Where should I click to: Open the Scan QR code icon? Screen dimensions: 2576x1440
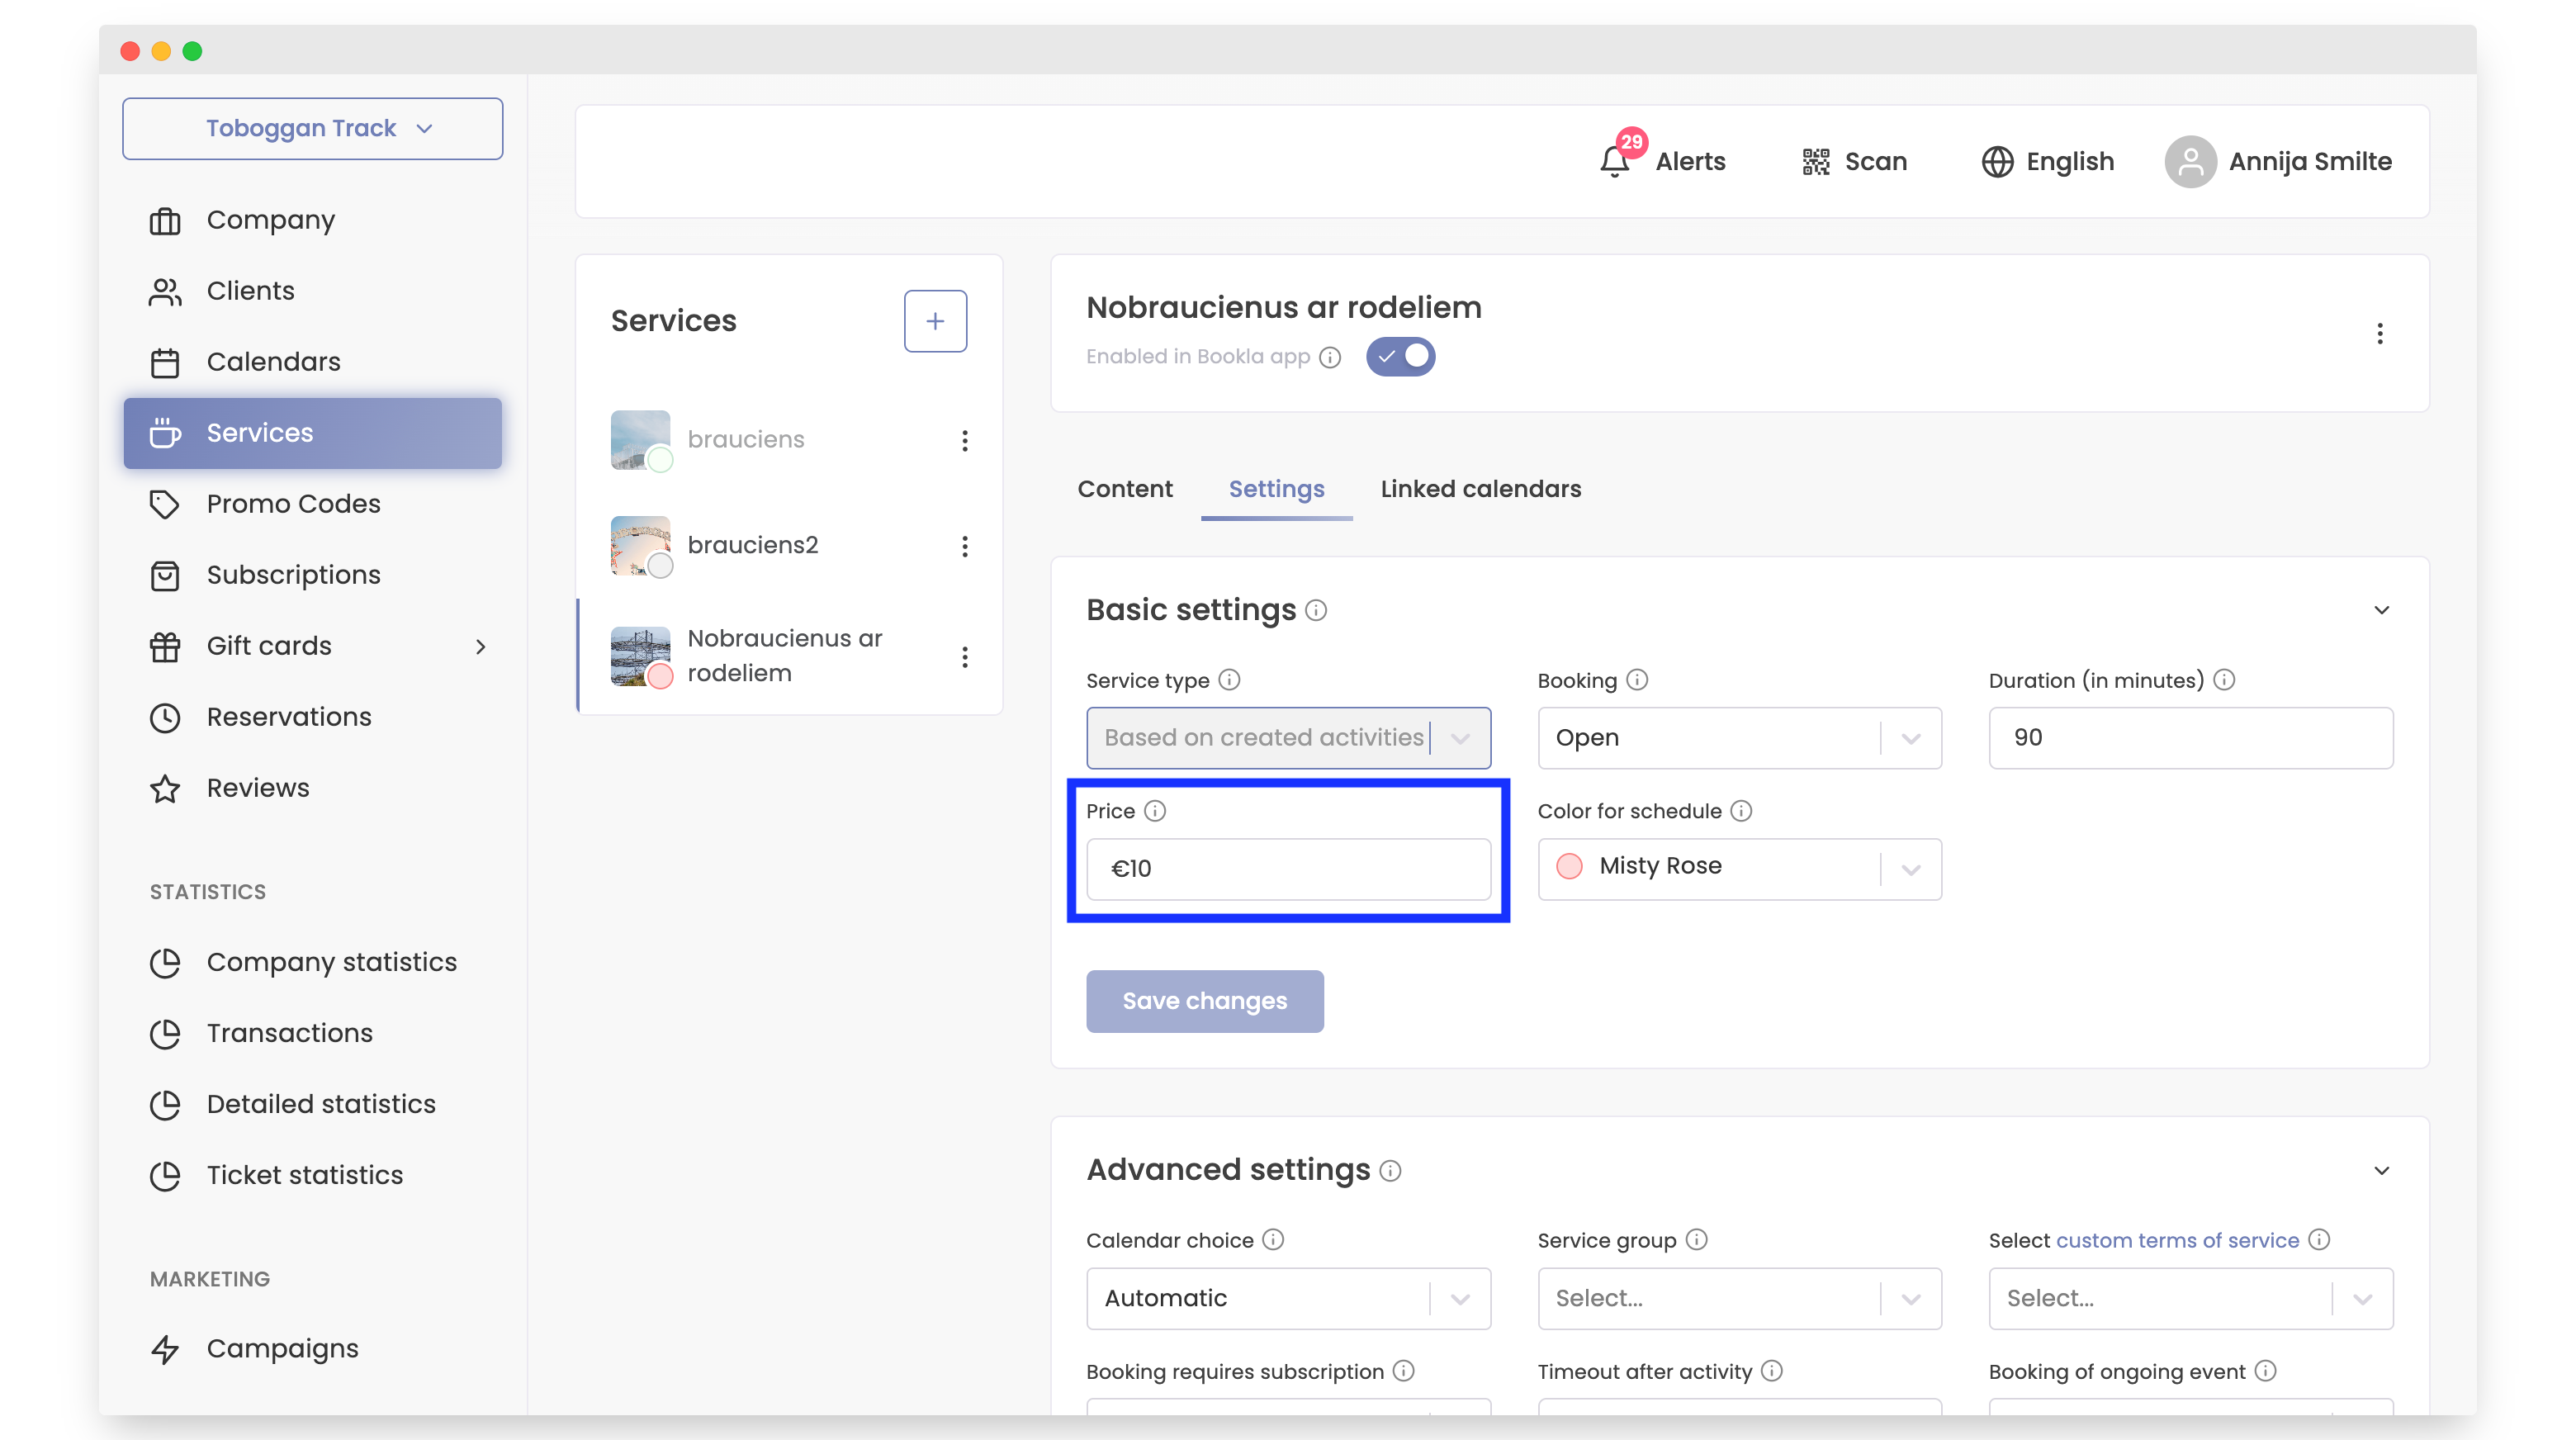tap(1816, 161)
